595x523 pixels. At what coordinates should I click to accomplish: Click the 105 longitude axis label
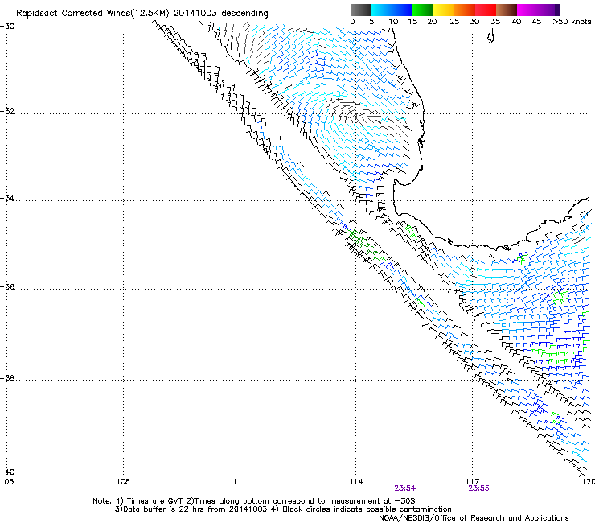coord(6,482)
